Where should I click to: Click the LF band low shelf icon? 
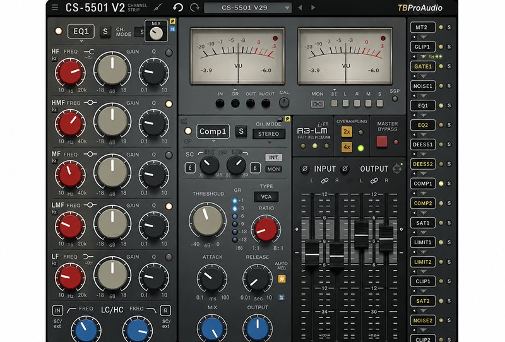(88, 257)
